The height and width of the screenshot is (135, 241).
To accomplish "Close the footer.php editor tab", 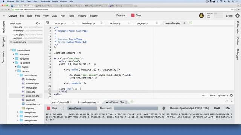I will (x=129, y=23).
